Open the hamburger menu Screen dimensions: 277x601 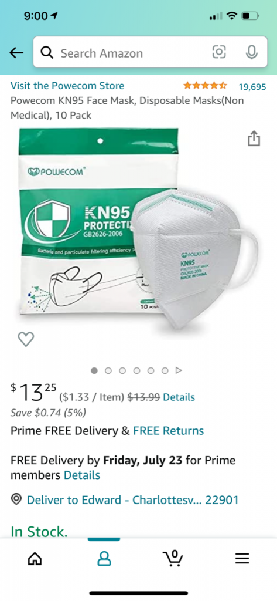coord(242,559)
